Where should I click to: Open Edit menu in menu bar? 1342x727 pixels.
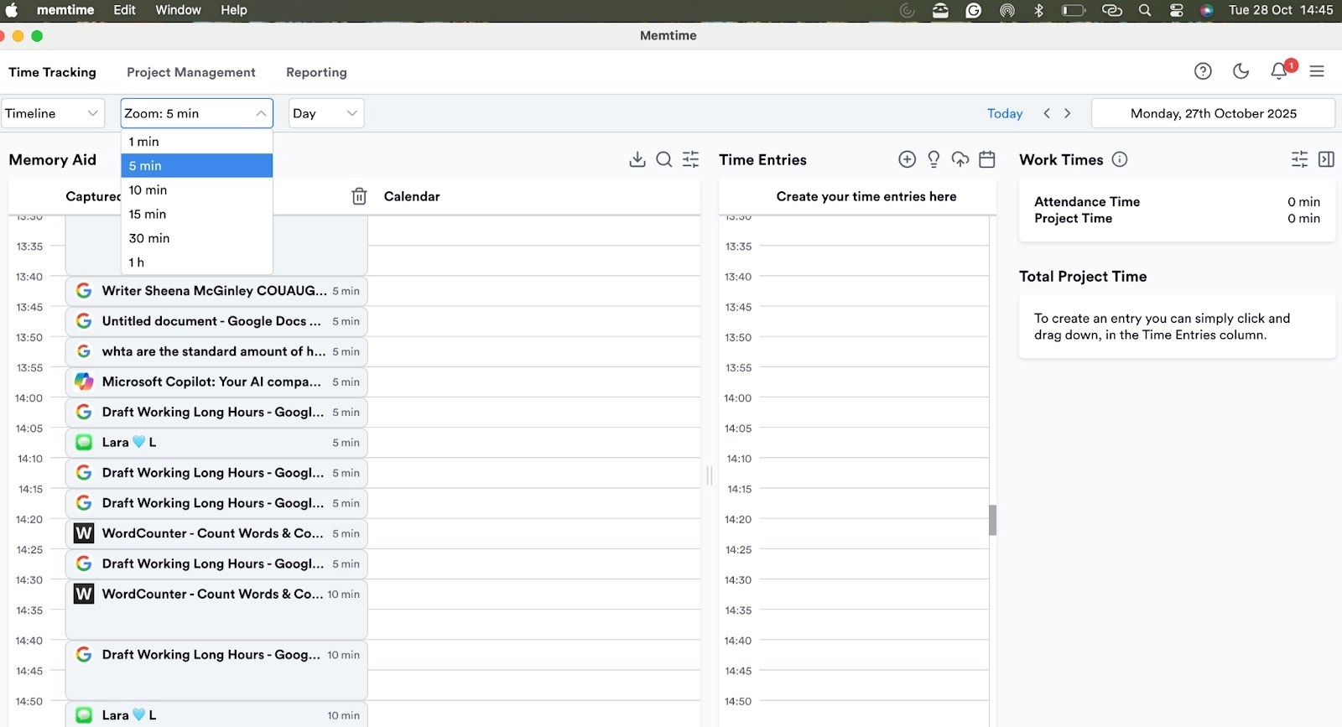(125, 10)
